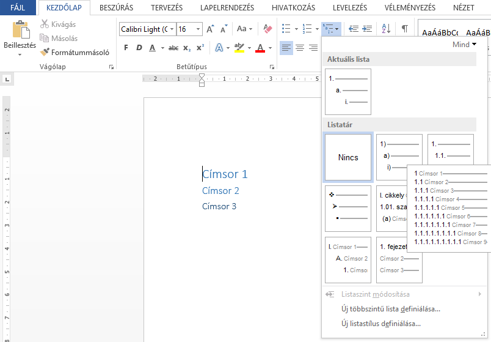
Task: Toggle strikethrough formatting
Action: pyautogui.click(x=173, y=48)
